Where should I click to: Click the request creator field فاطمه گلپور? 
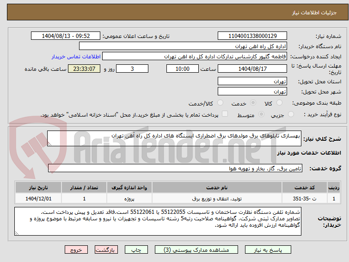tap(195, 56)
